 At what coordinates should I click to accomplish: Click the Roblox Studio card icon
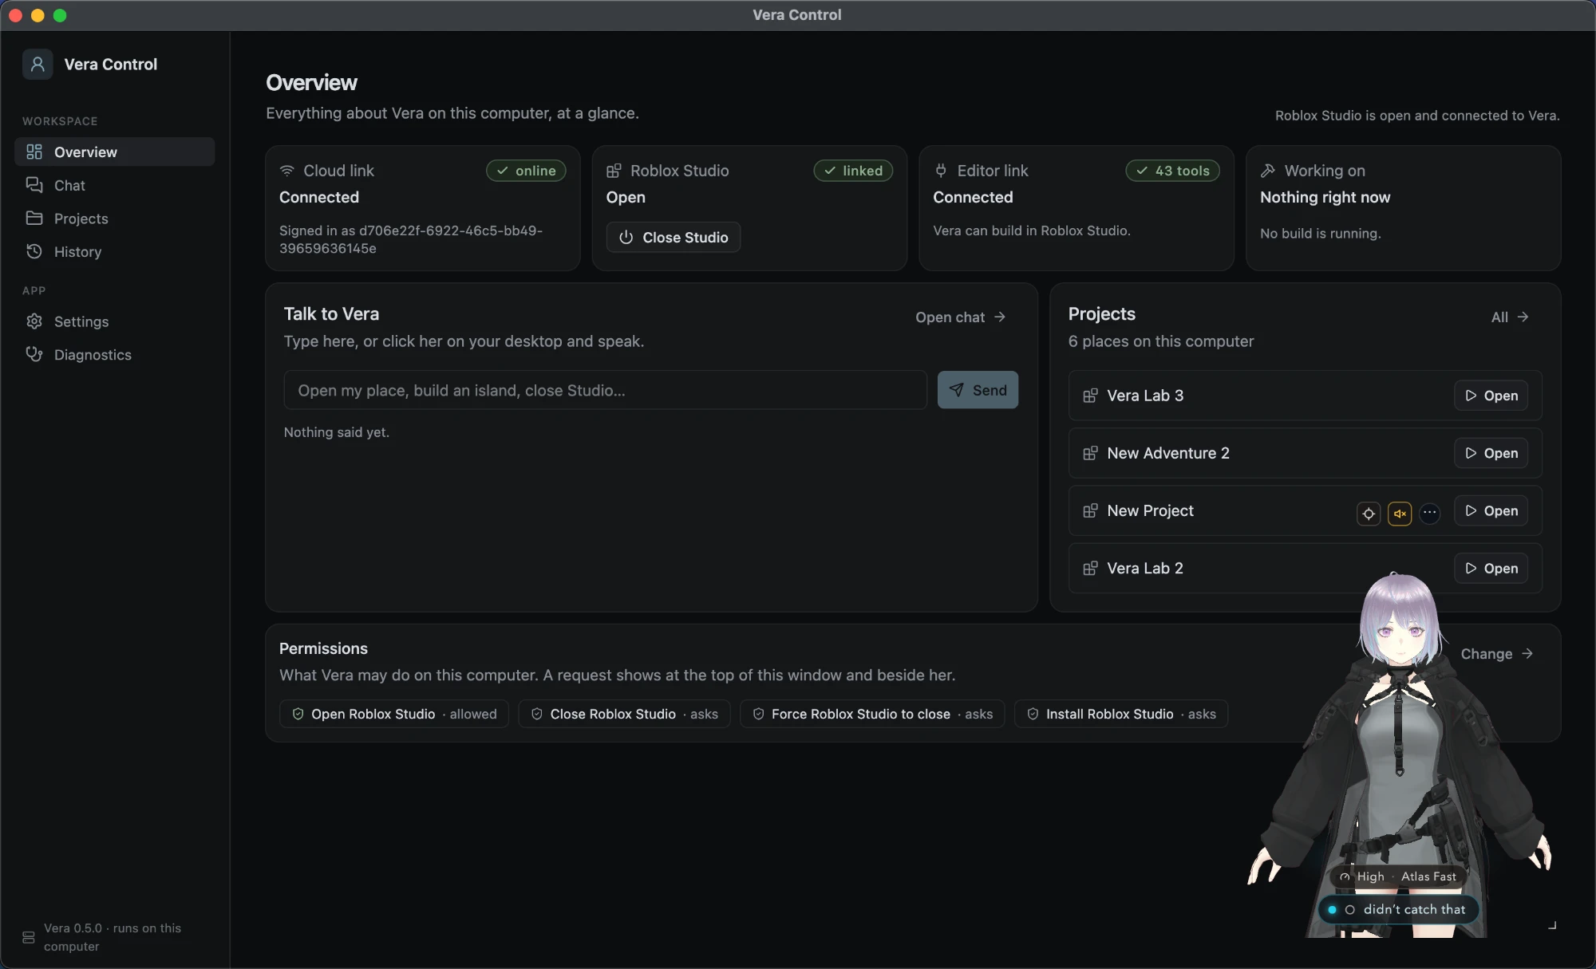click(614, 171)
